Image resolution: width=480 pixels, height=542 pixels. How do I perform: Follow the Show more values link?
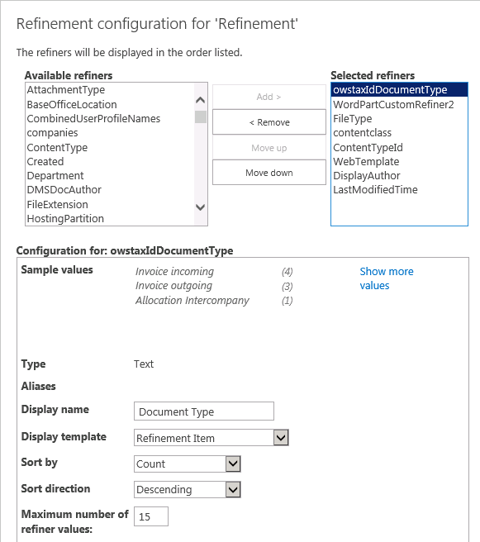(387, 278)
